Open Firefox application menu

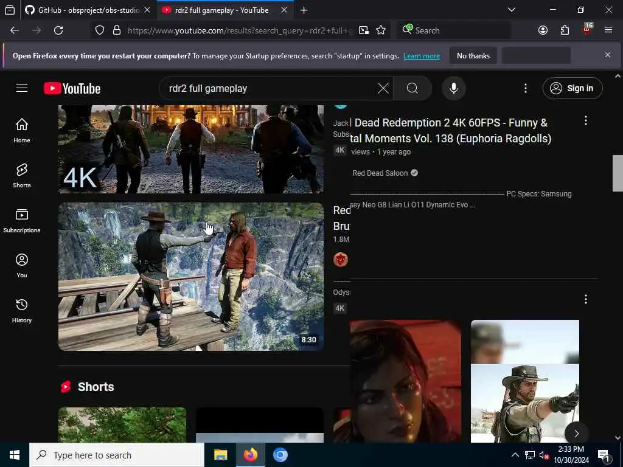click(x=608, y=30)
